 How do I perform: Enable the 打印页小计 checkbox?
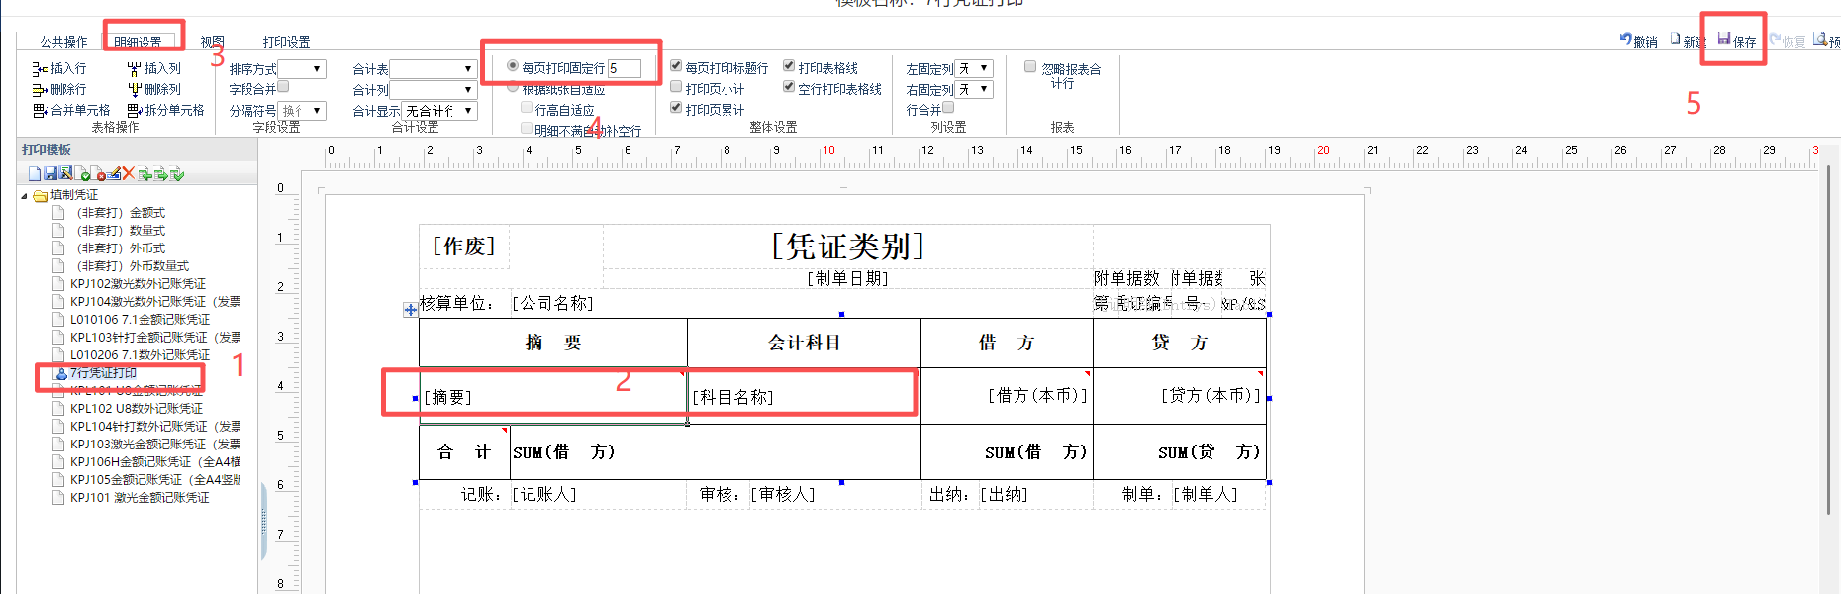(x=676, y=87)
